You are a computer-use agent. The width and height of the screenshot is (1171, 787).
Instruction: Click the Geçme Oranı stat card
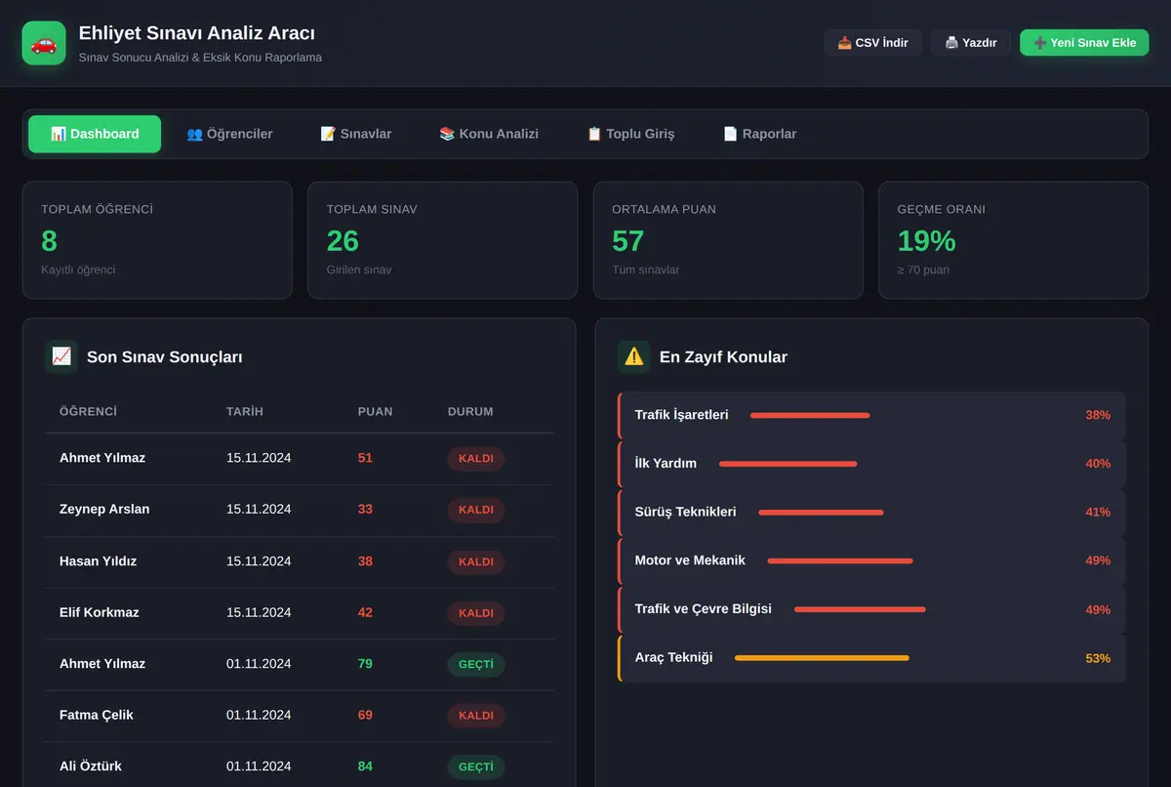(x=1013, y=240)
